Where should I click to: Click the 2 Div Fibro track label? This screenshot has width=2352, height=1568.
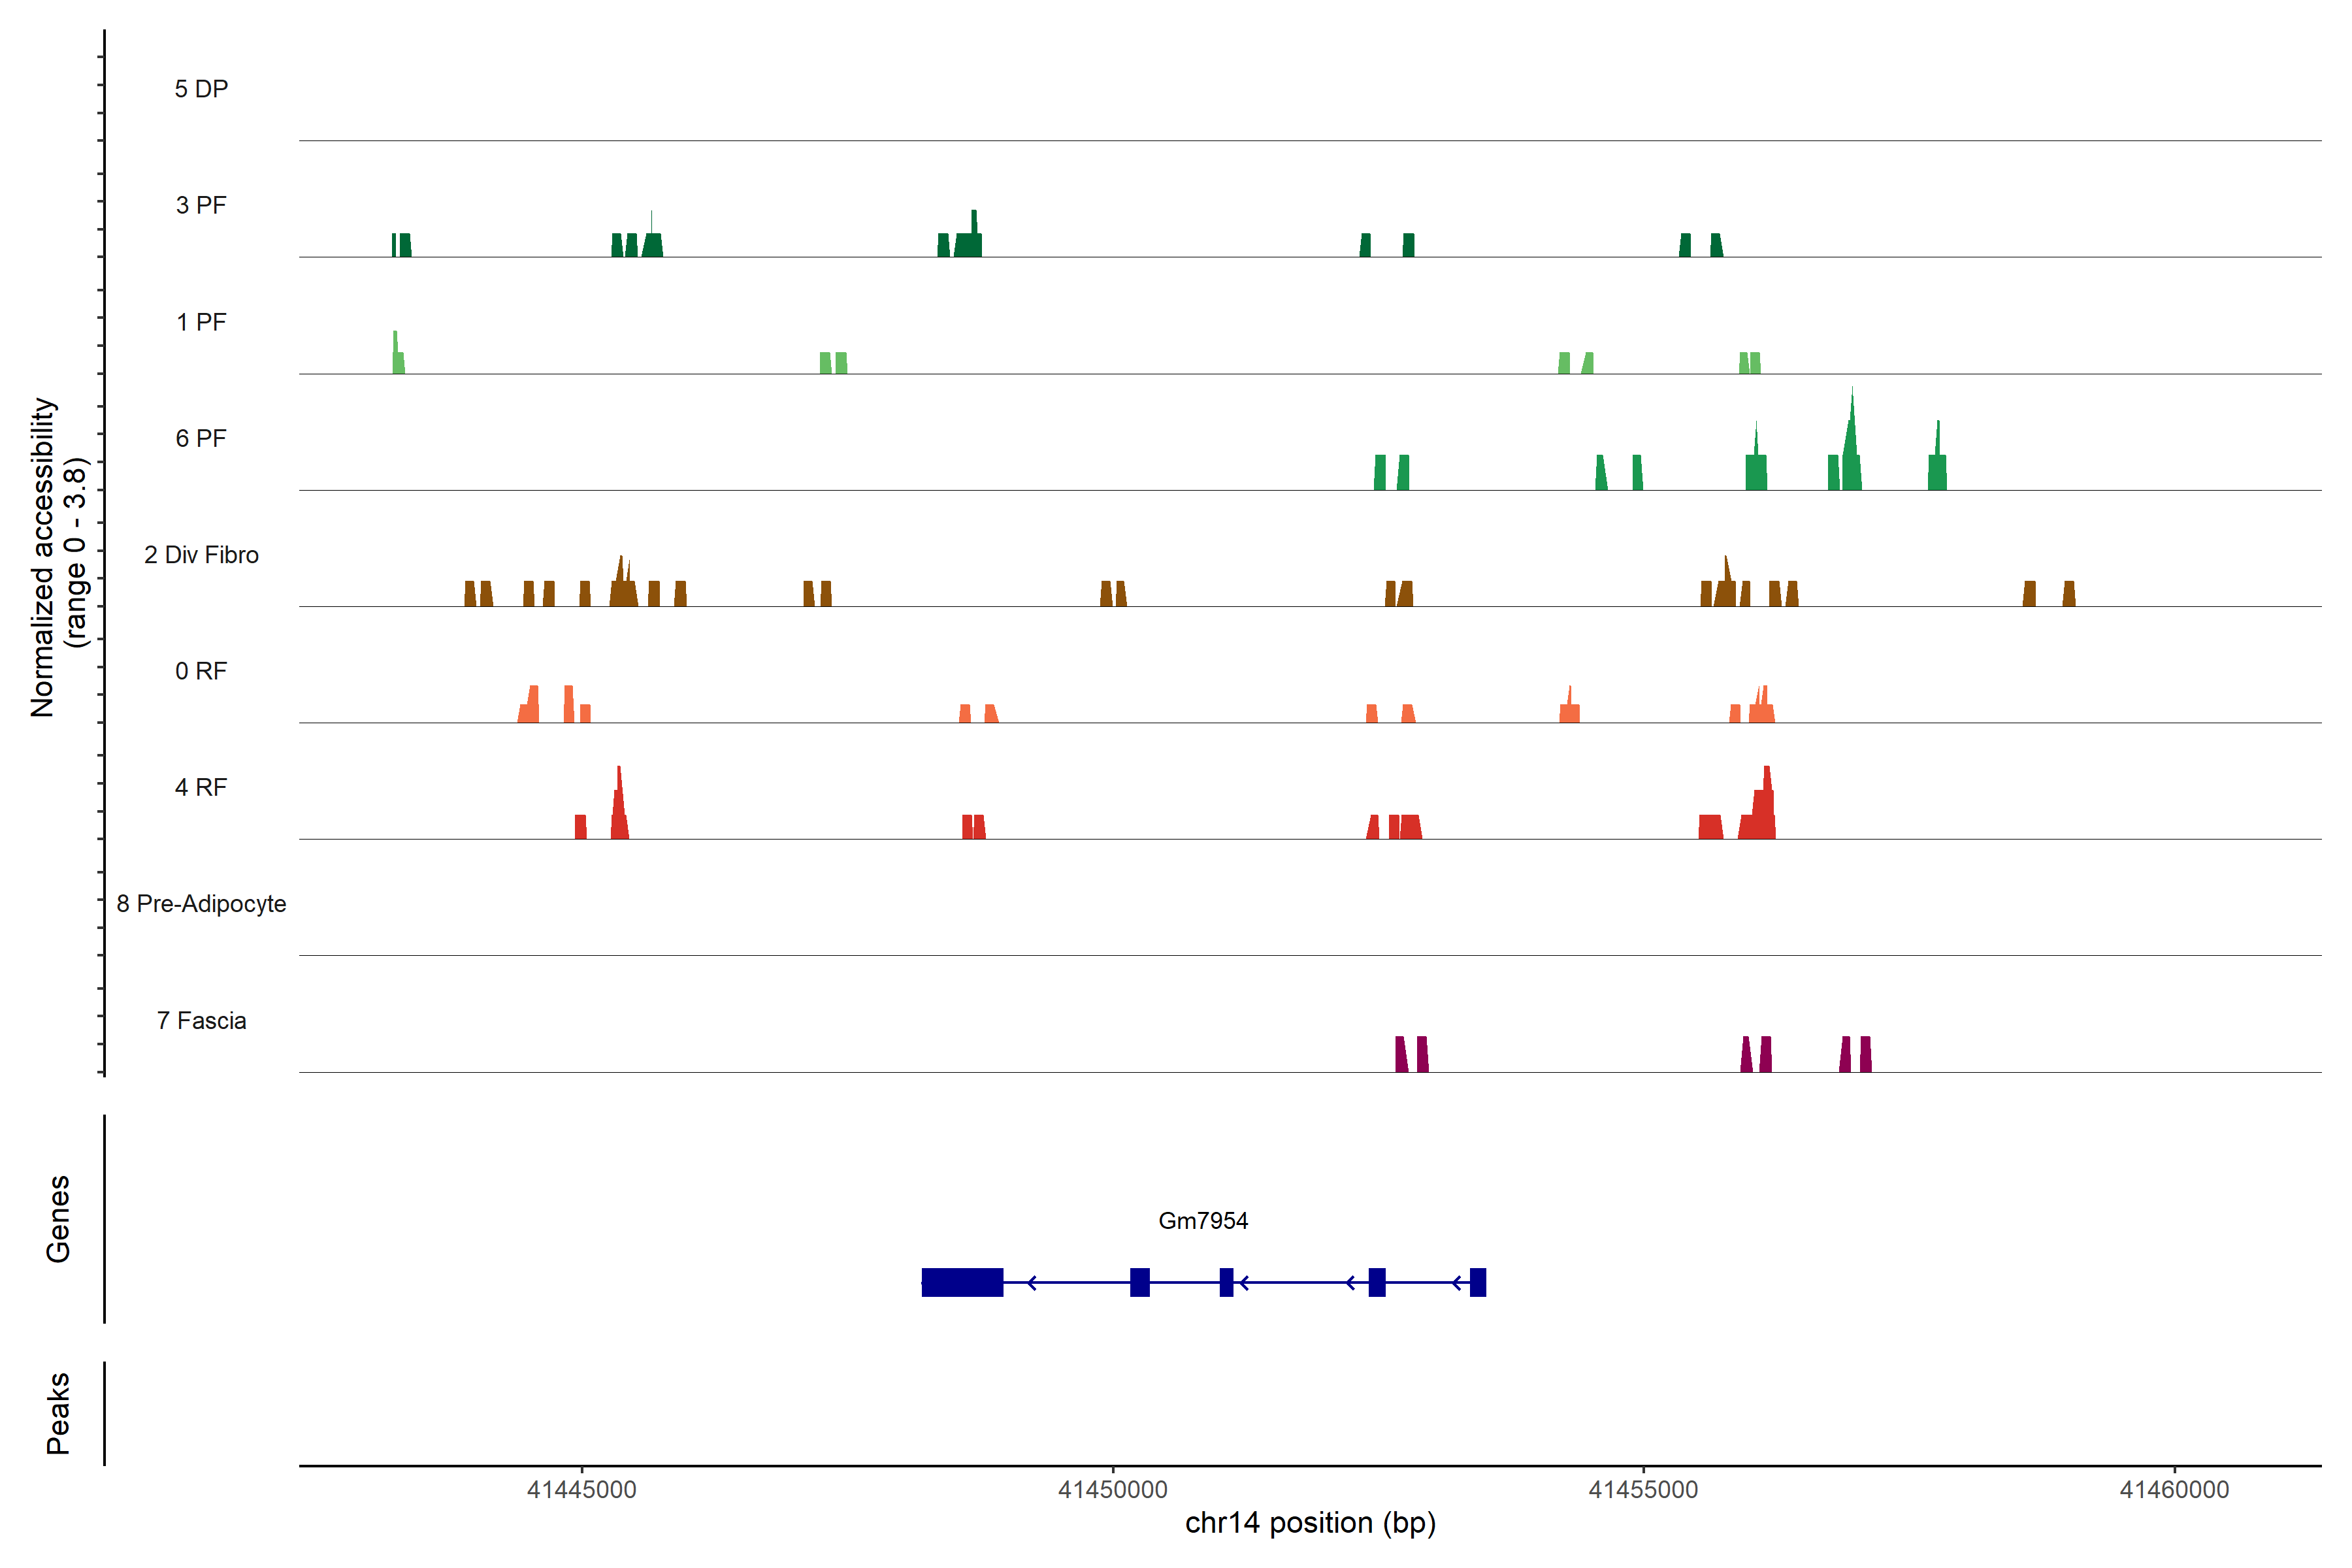201,555
